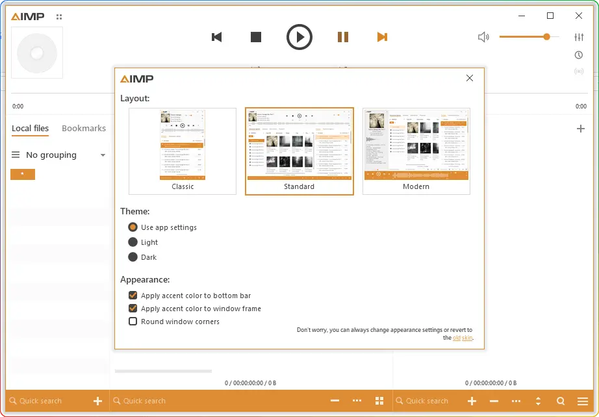Click the Play button
This screenshot has height=417, width=599.
click(299, 37)
